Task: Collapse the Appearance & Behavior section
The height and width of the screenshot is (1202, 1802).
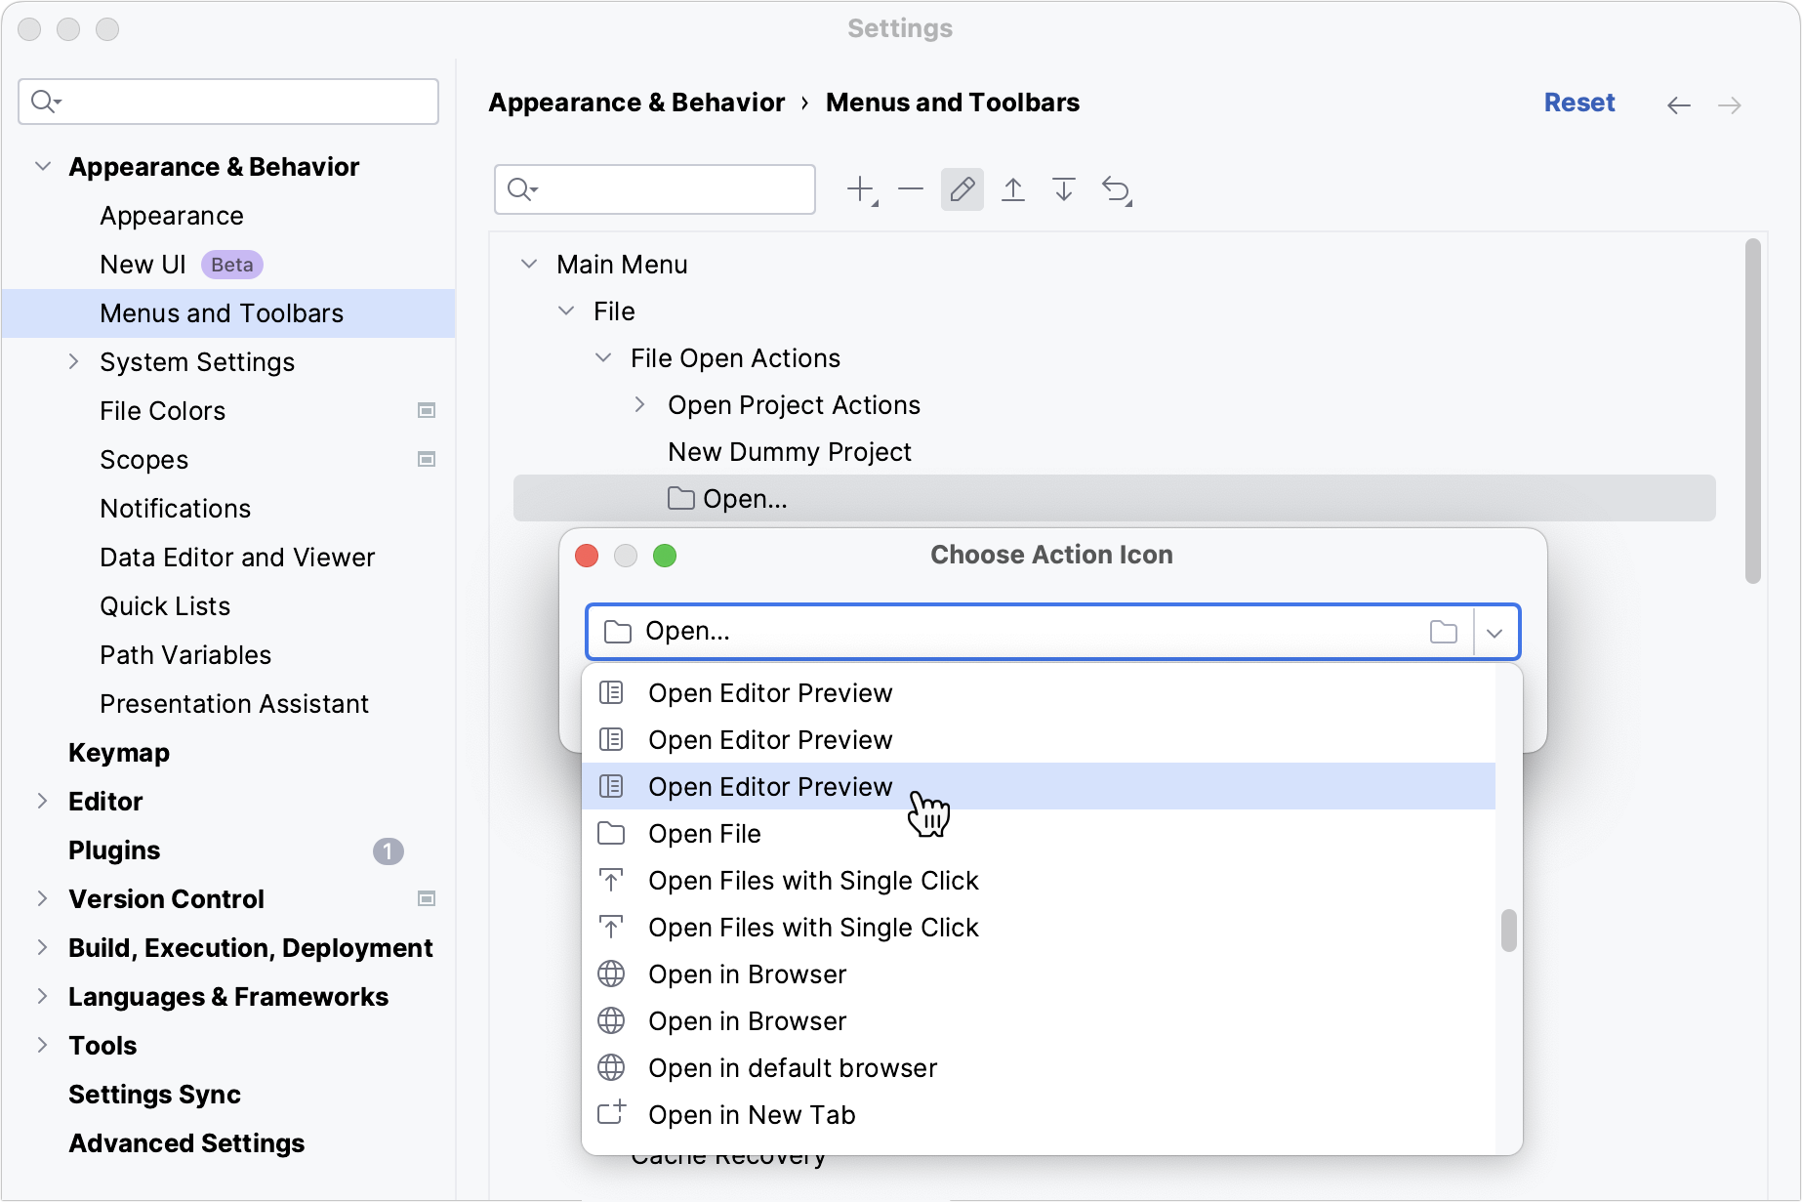Action: click(43, 167)
